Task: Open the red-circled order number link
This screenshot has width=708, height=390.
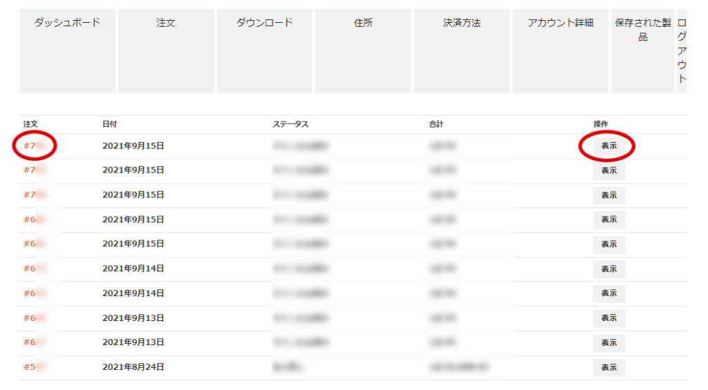Action: [34, 146]
